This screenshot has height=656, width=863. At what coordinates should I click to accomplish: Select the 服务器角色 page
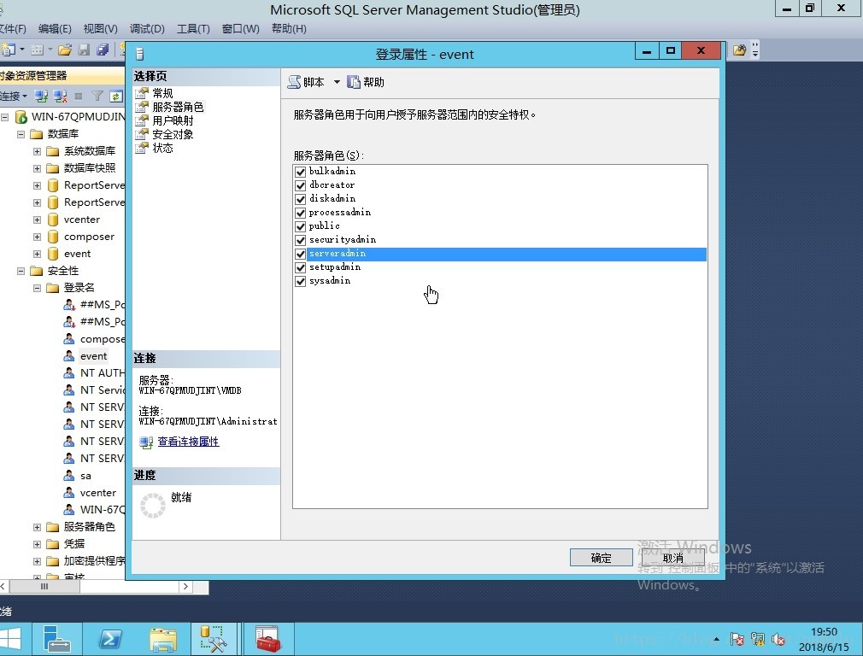[x=178, y=107]
